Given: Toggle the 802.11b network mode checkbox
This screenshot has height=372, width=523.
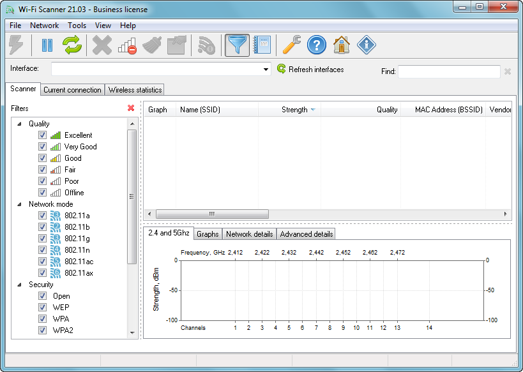Looking at the screenshot, I should point(42,227).
